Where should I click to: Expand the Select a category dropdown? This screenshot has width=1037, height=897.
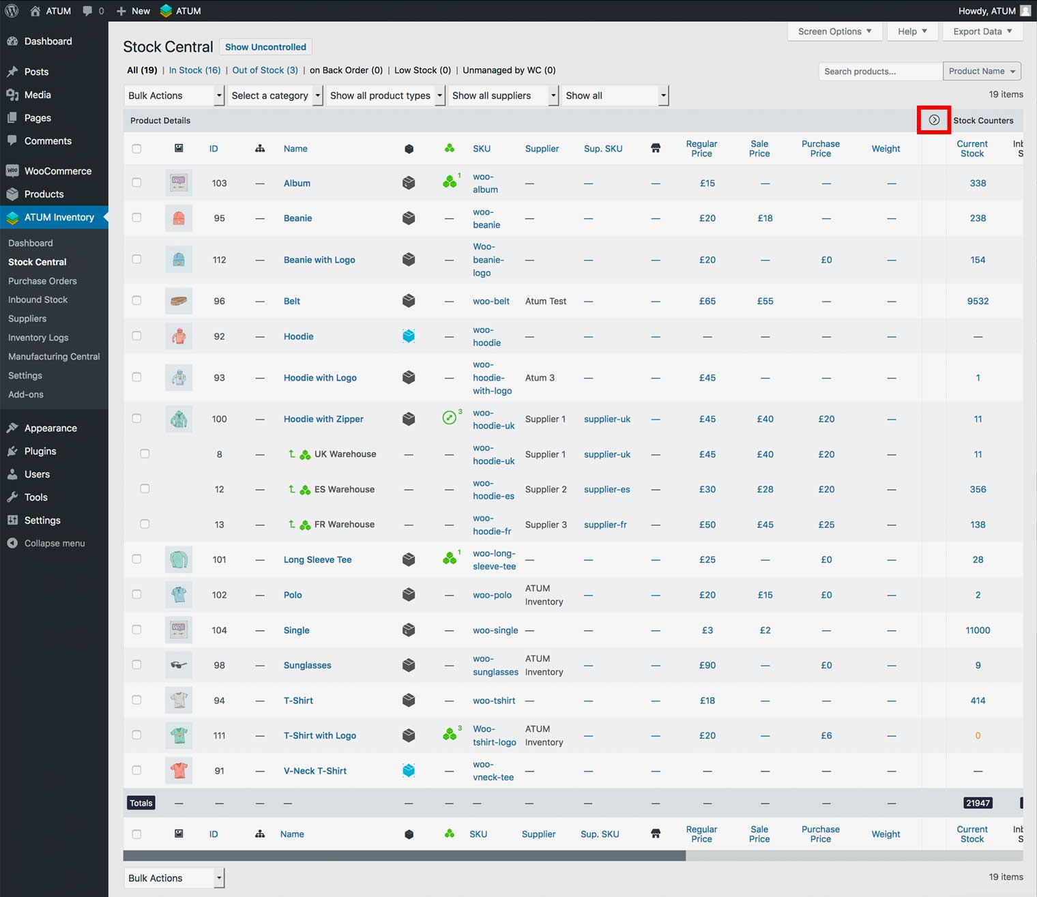[276, 95]
